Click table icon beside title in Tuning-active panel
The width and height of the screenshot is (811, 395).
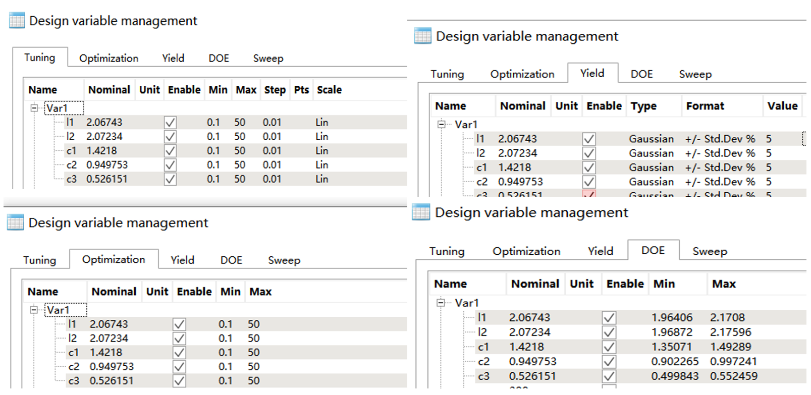click(x=17, y=21)
